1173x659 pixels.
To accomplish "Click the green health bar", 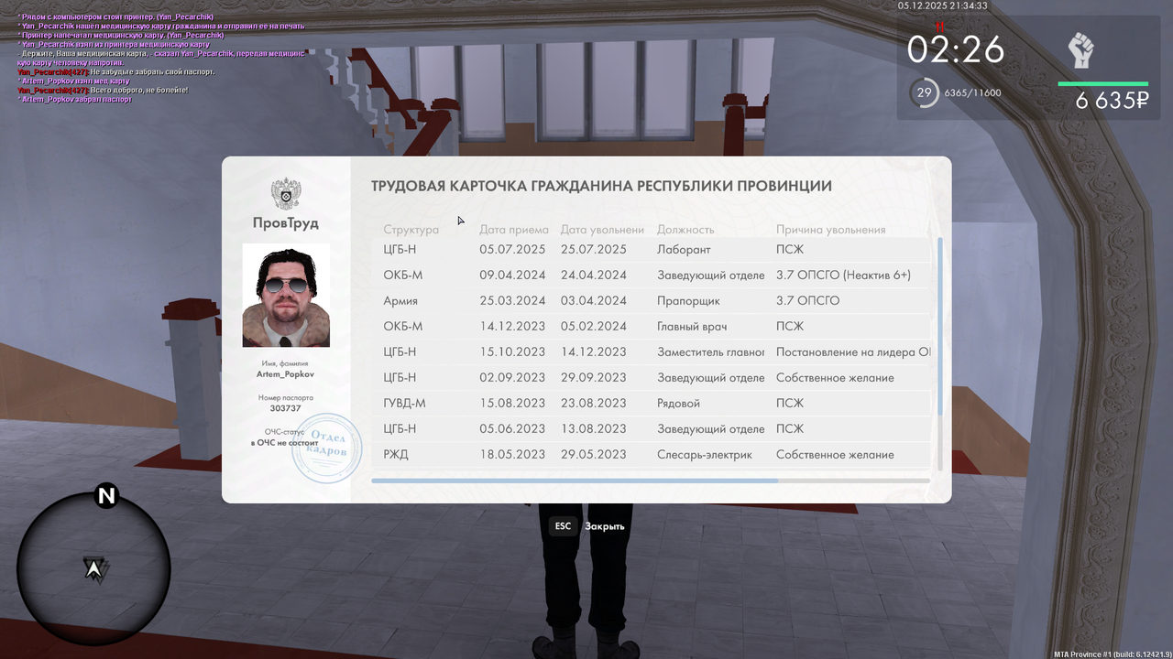I will (x=1103, y=84).
